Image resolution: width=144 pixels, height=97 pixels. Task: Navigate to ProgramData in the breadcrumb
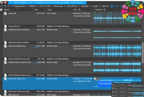19,6
